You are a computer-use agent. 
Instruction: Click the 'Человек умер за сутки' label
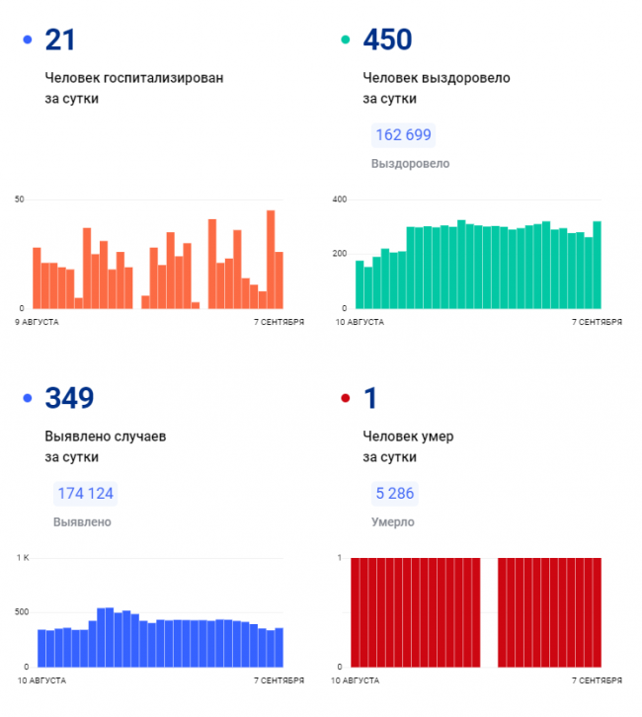tap(408, 446)
